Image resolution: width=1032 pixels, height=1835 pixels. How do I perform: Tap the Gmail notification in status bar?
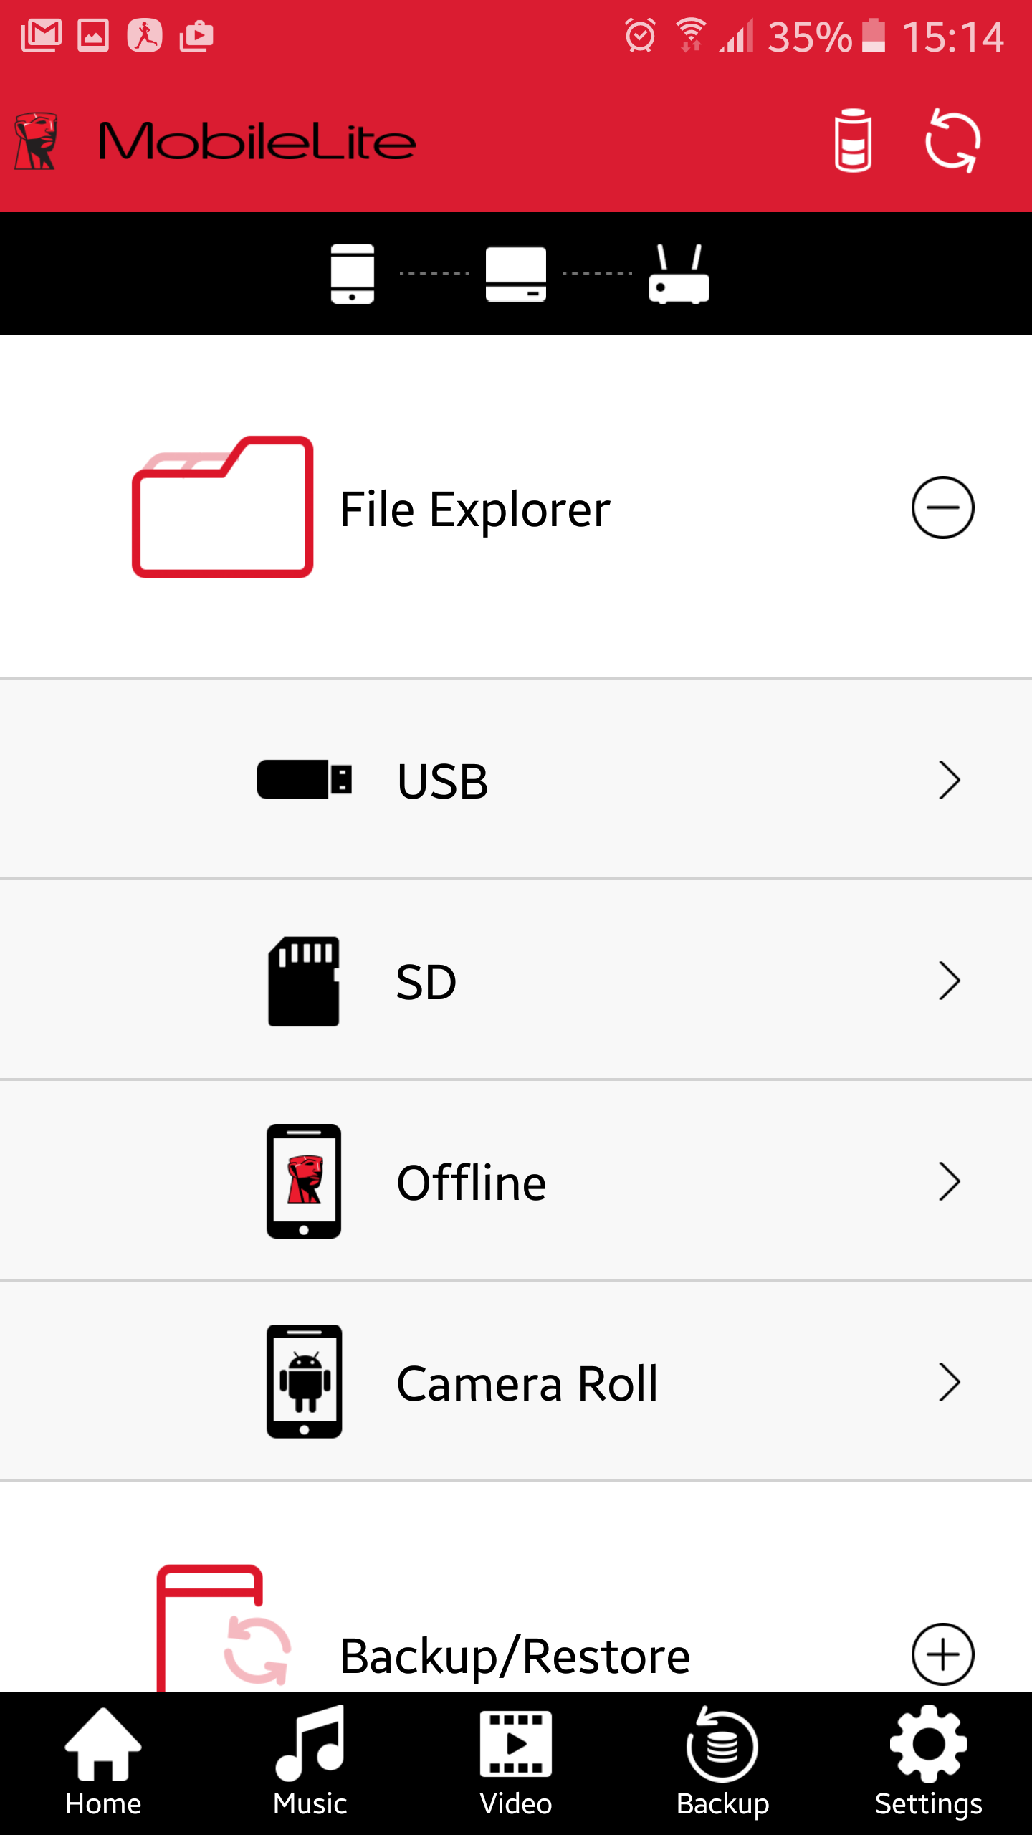coord(42,36)
